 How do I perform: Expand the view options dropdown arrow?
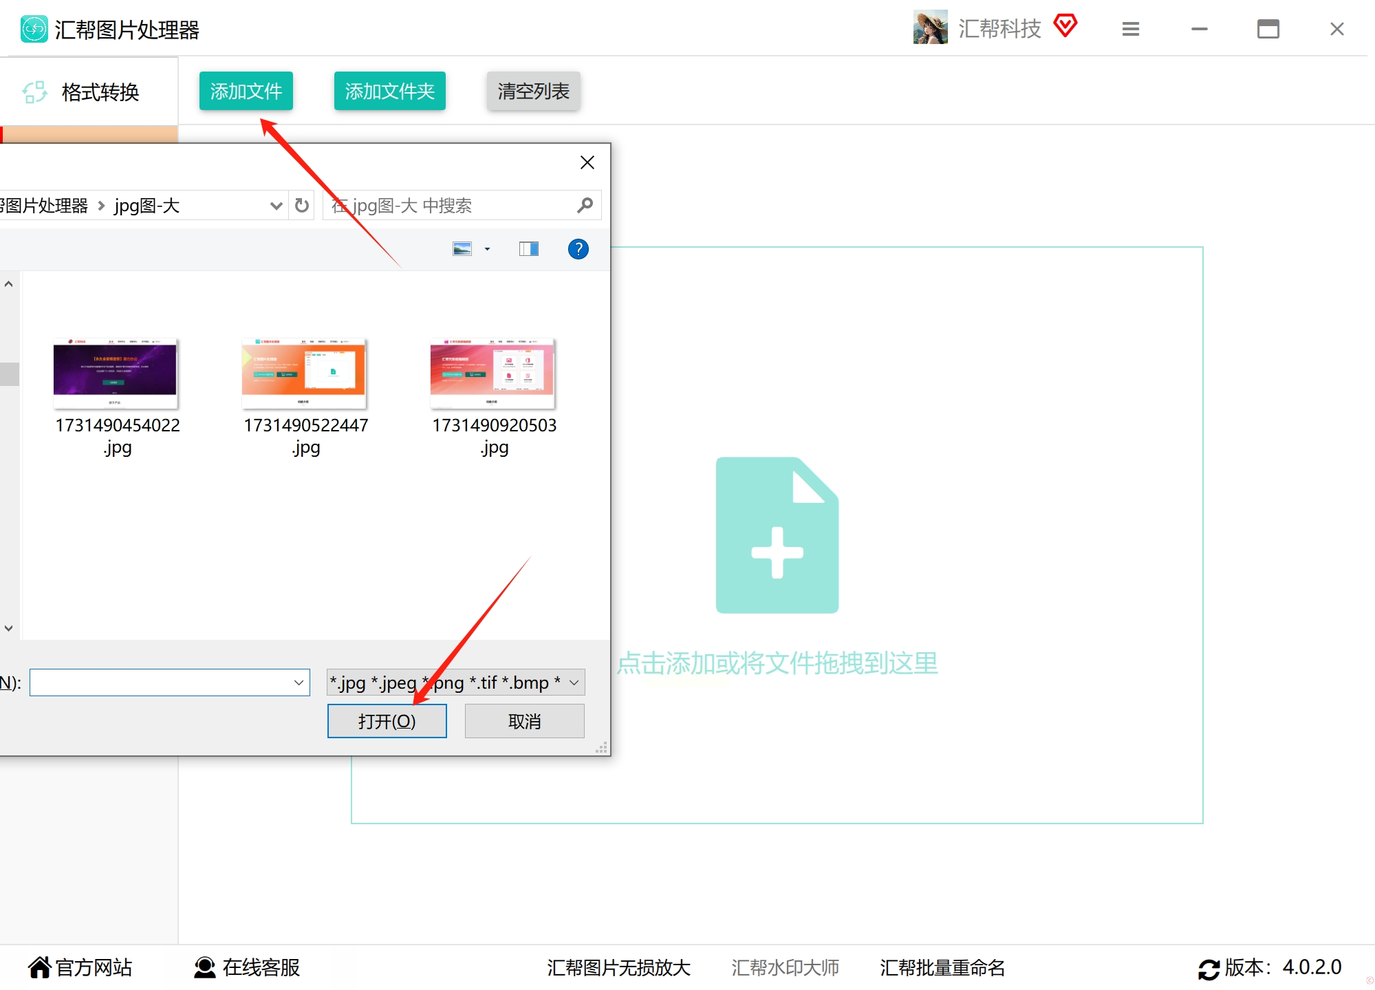tap(487, 249)
